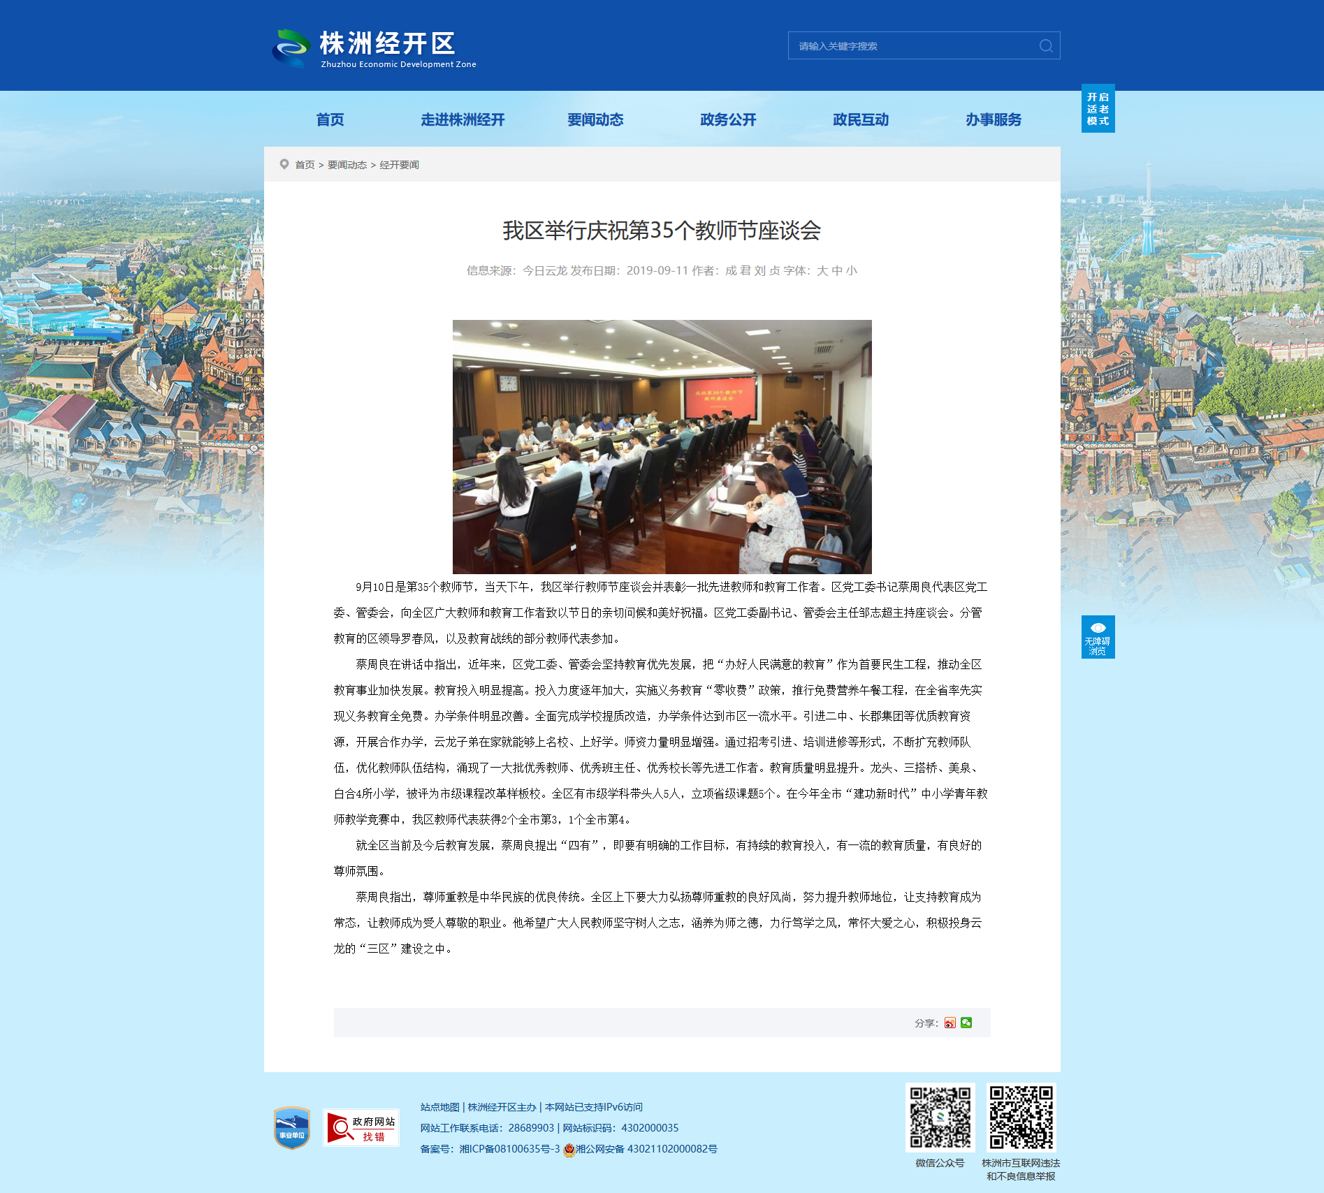Share article via WeChat icon

click(x=966, y=1023)
